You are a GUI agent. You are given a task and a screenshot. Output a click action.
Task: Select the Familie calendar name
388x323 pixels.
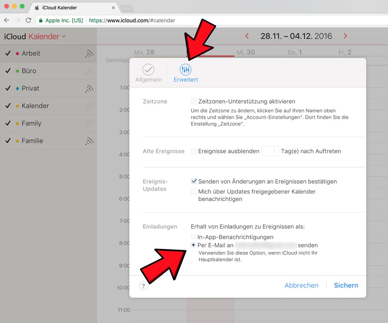pyautogui.click(x=32, y=141)
